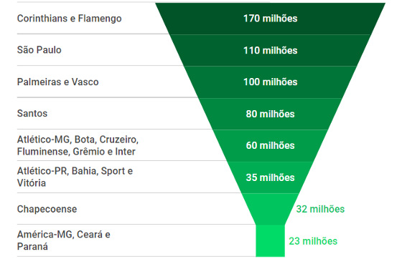Image resolution: width=402 pixels, height=259 pixels.
Task: Select the 110 milhões funnel segment
Action: tap(270, 50)
